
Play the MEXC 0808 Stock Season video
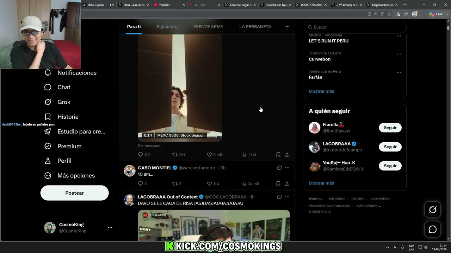click(x=180, y=88)
